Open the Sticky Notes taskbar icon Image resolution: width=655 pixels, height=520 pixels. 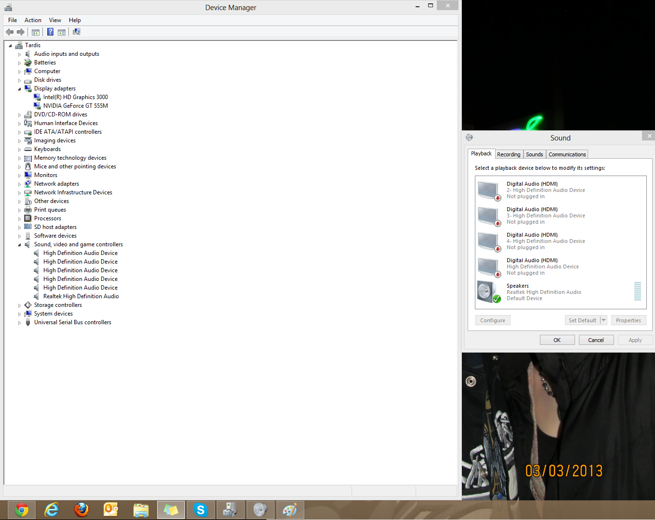point(171,510)
